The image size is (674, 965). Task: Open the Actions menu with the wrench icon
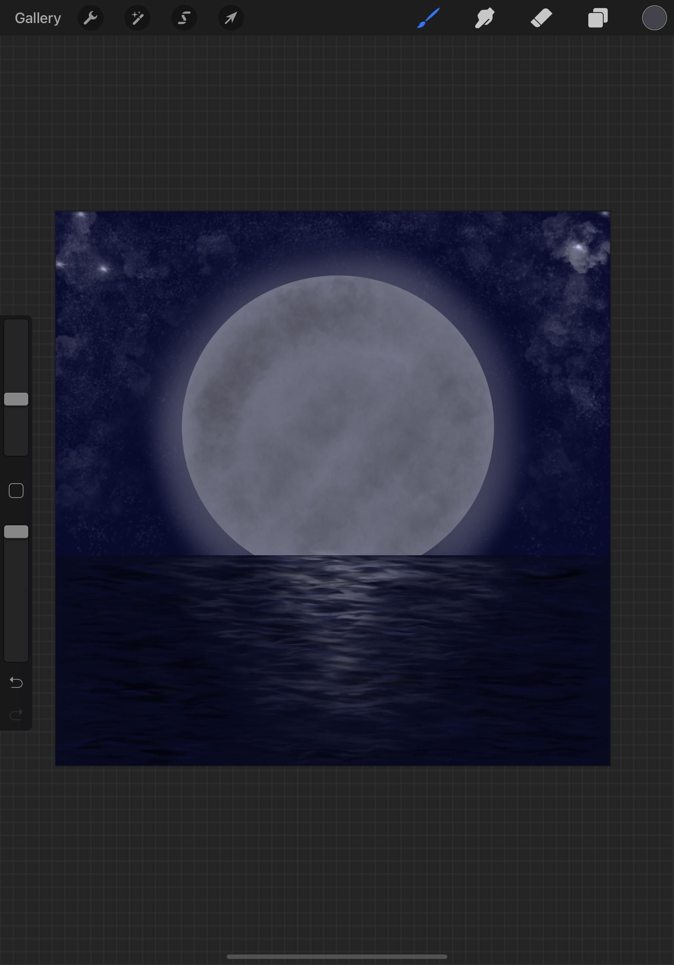pyautogui.click(x=91, y=18)
